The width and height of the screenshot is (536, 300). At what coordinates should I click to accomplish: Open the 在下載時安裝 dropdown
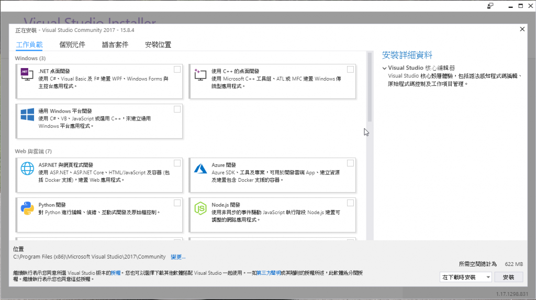[x=465, y=277]
